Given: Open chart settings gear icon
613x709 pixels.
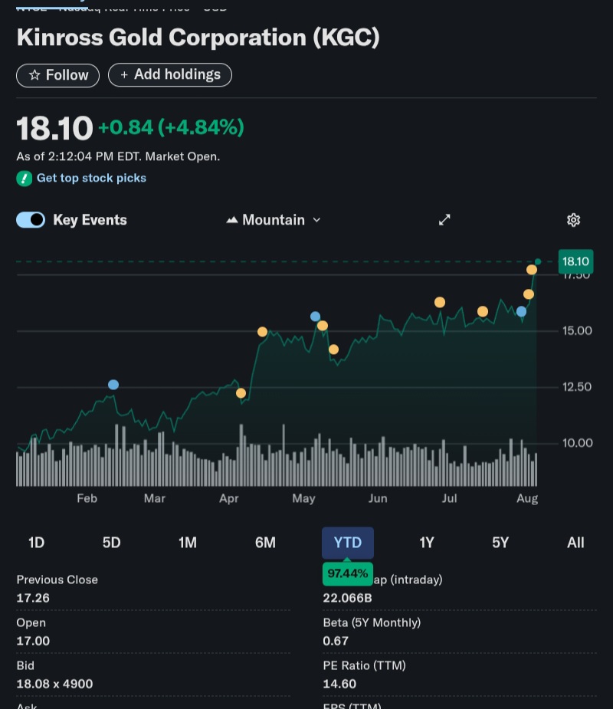Looking at the screenshot, I should pos(573,220).
